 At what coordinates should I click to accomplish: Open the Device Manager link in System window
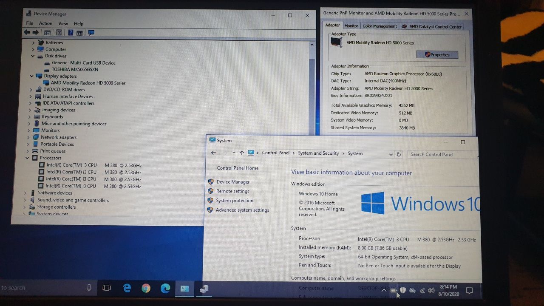click(x=233, y=181)
